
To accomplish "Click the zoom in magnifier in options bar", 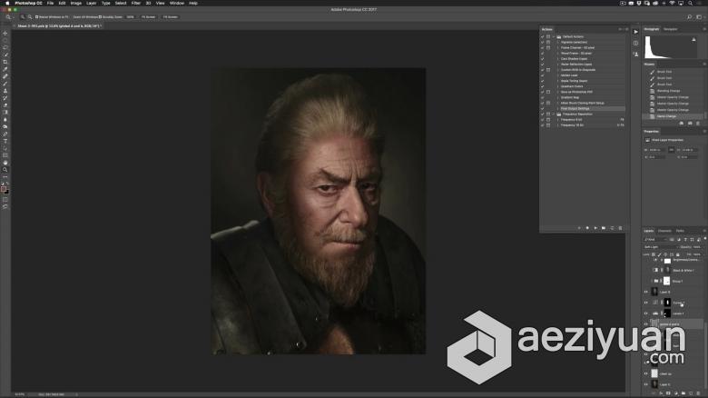I will [23, 16].
